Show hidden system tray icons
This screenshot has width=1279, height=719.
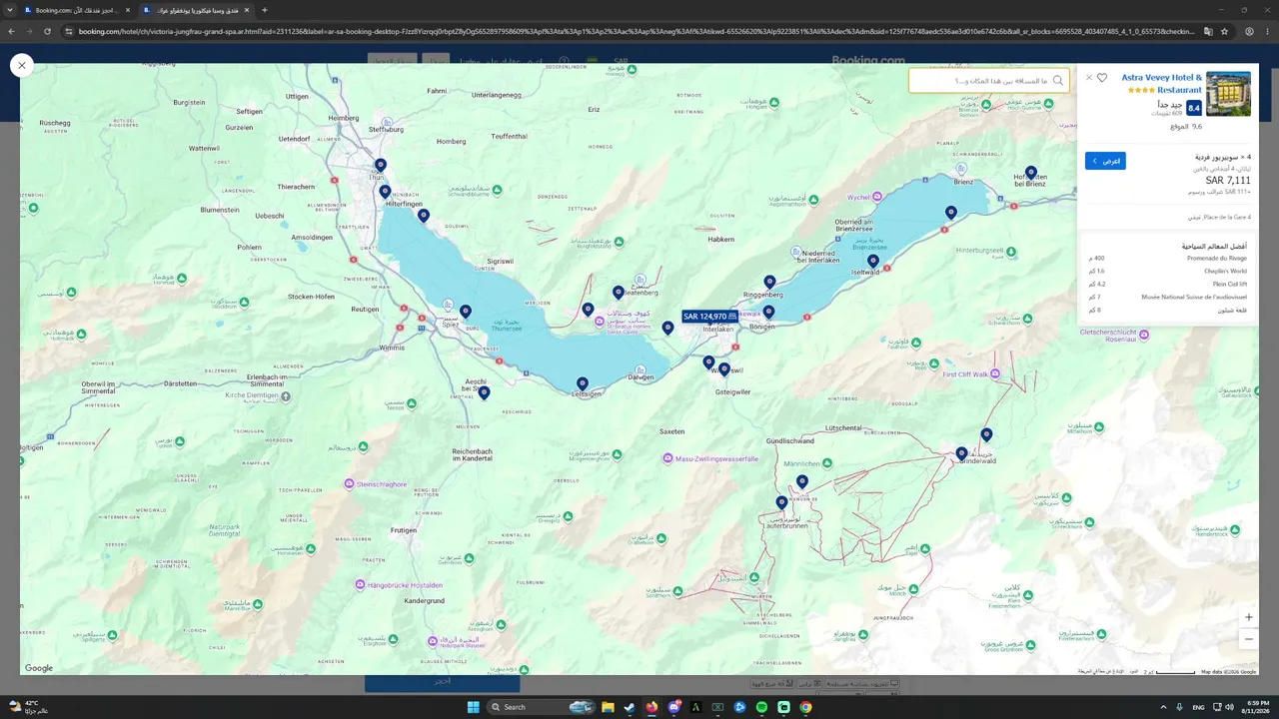pyautogui.click(x=1162, y=707)
